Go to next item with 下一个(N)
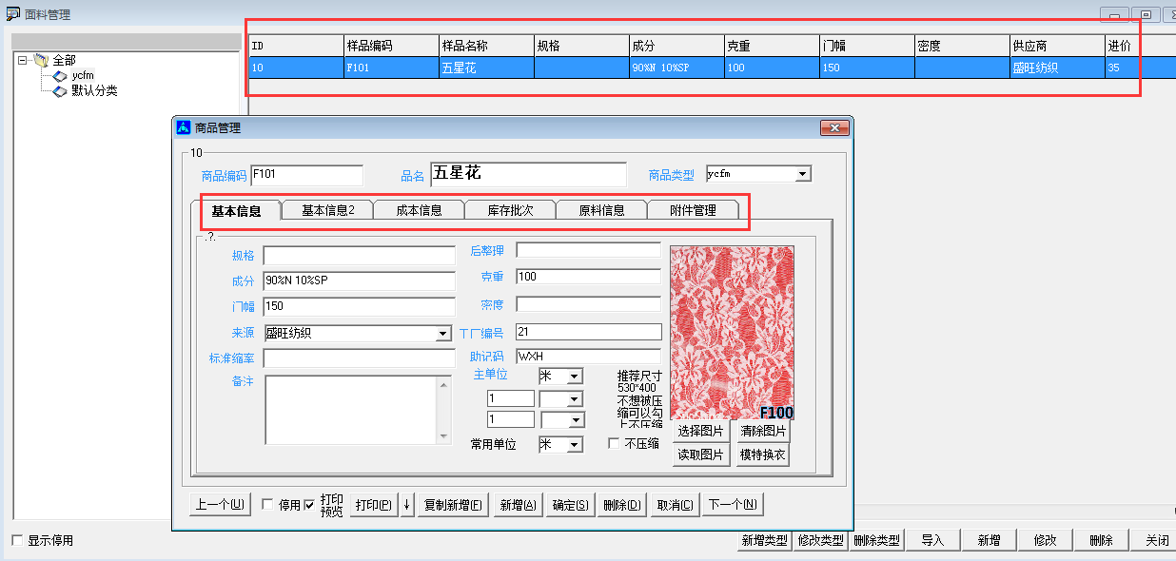The image size is (1176, 561). (x=733, y=505)
